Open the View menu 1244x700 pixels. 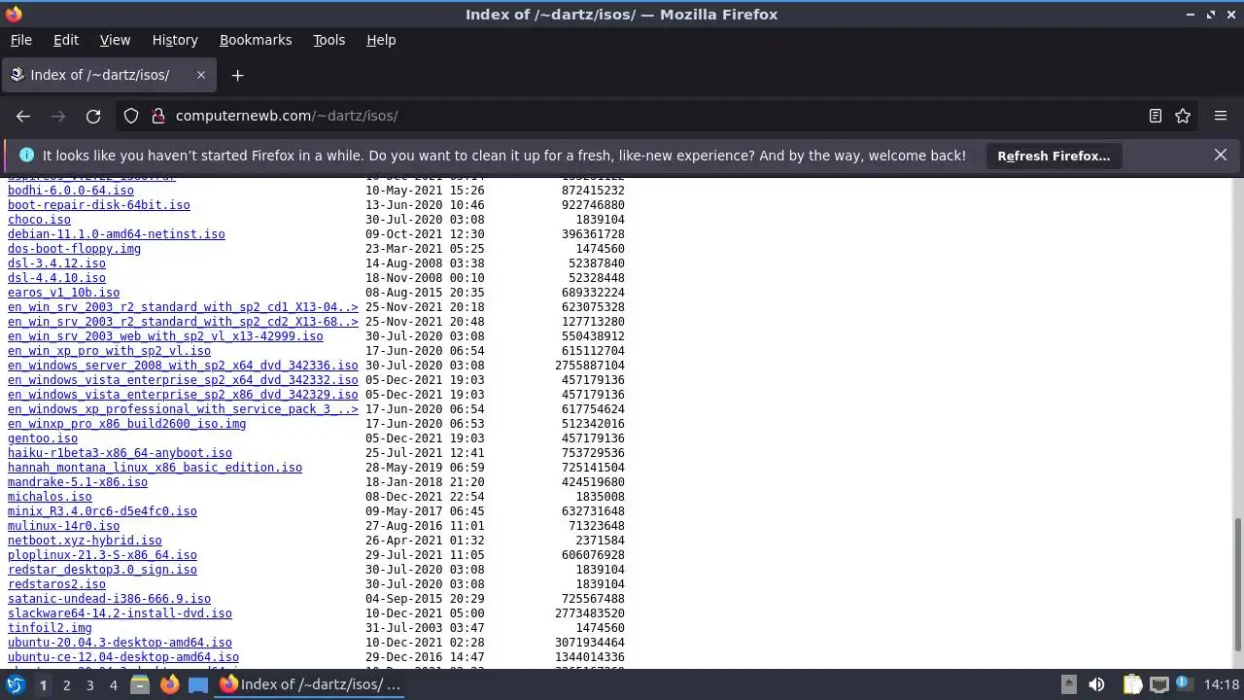pyautogui.click(x=115, y=40)
